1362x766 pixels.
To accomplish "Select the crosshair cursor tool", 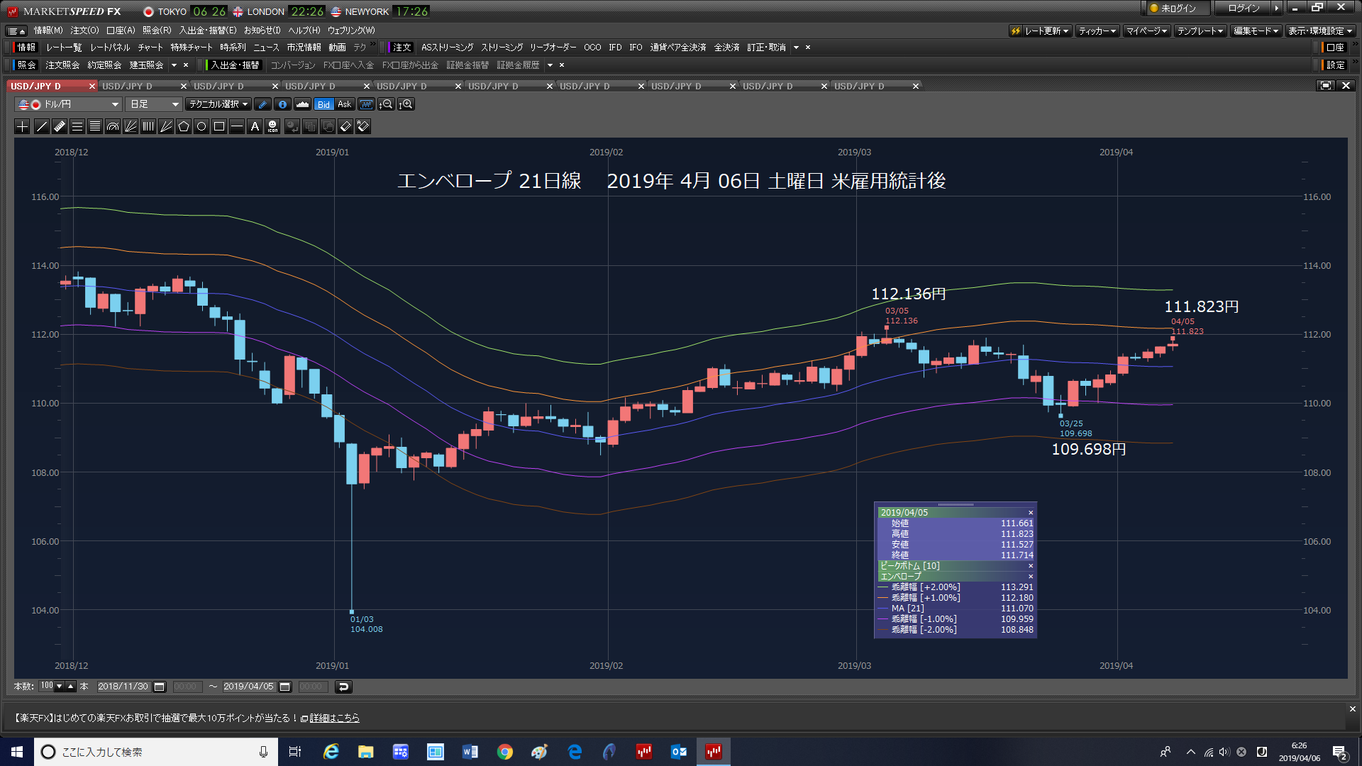I will 23,126.
